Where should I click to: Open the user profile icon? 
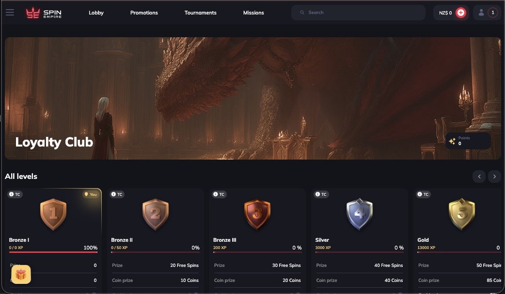[x=482, y=12]
